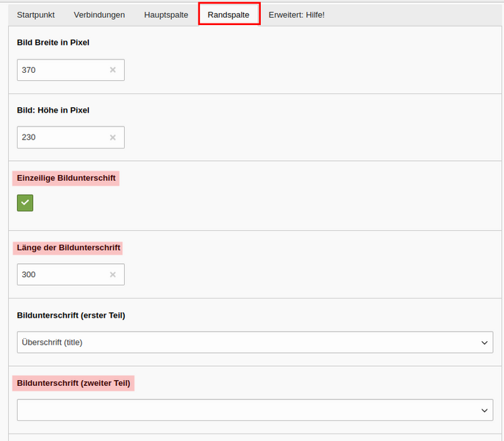Image resolution: width=504 pixels, height=441 pixels.
Task: Focus the Bild Breite in Pixel field
Action: click(x=71, y=70)
